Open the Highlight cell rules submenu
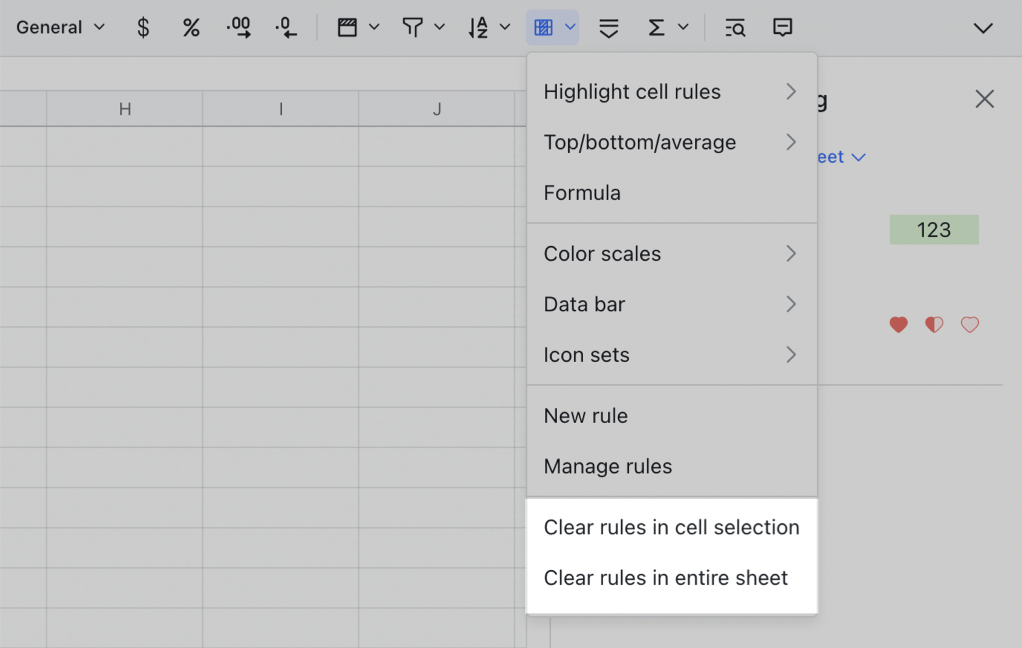This screenshot has width=1022, height=648. (632, 92)
